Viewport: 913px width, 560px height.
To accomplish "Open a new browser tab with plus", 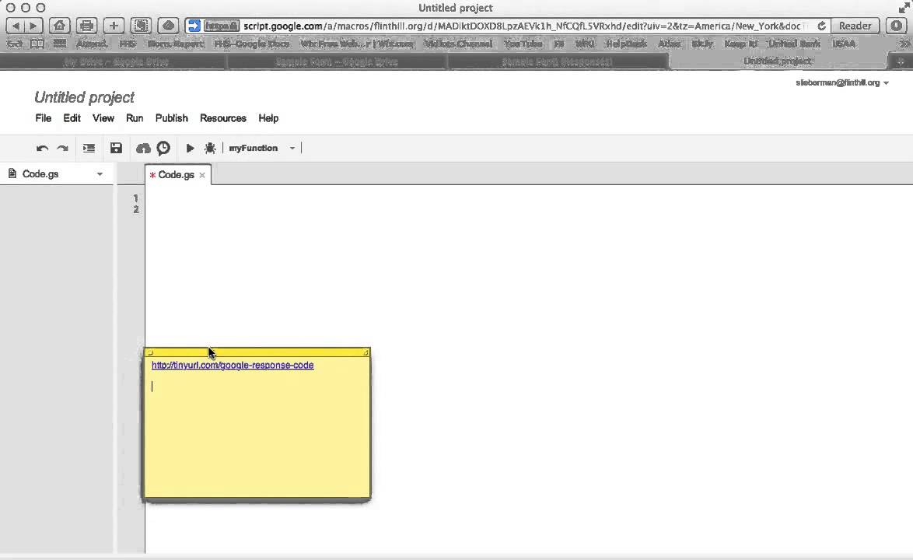I will click(x=901, y=61).
